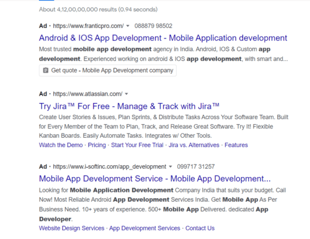The height and width of the screenshot is (239, 310).
Task: Click phone number 088879 98502
Action: coord(153,26)
